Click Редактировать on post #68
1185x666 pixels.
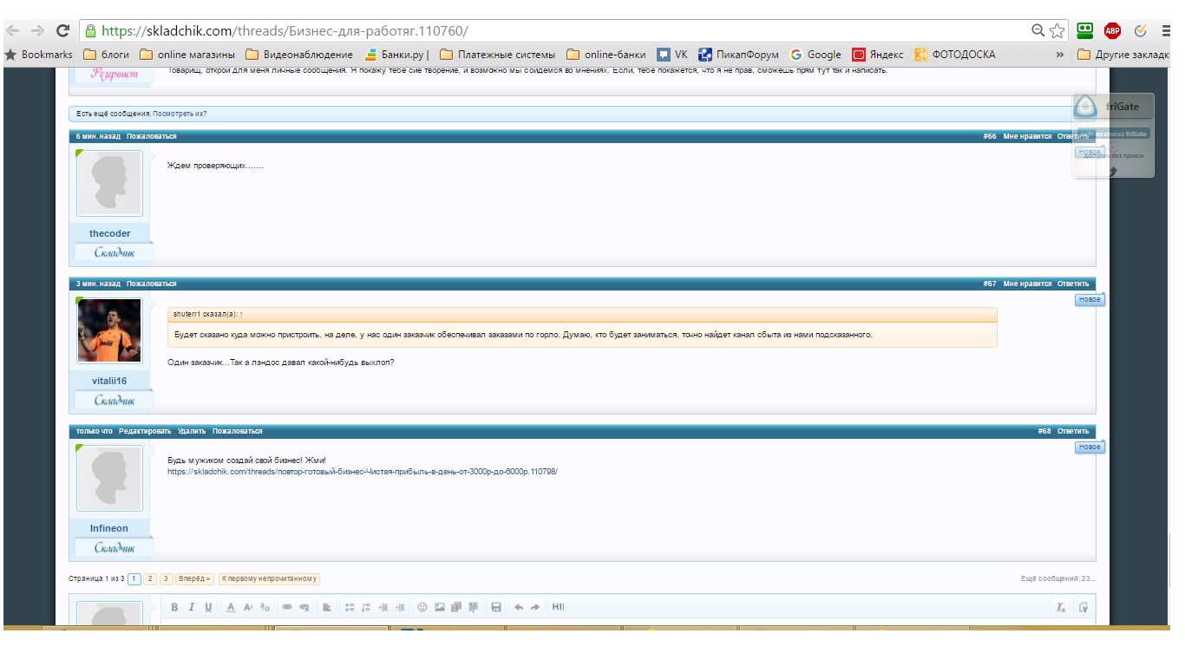(x=145, y=431)
